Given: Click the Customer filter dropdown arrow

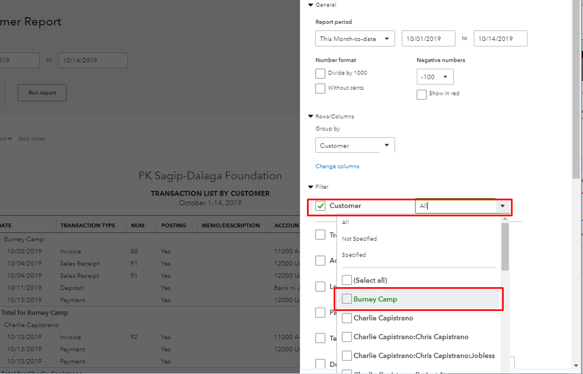Looking at the screenshot, I should click(502, 206).
